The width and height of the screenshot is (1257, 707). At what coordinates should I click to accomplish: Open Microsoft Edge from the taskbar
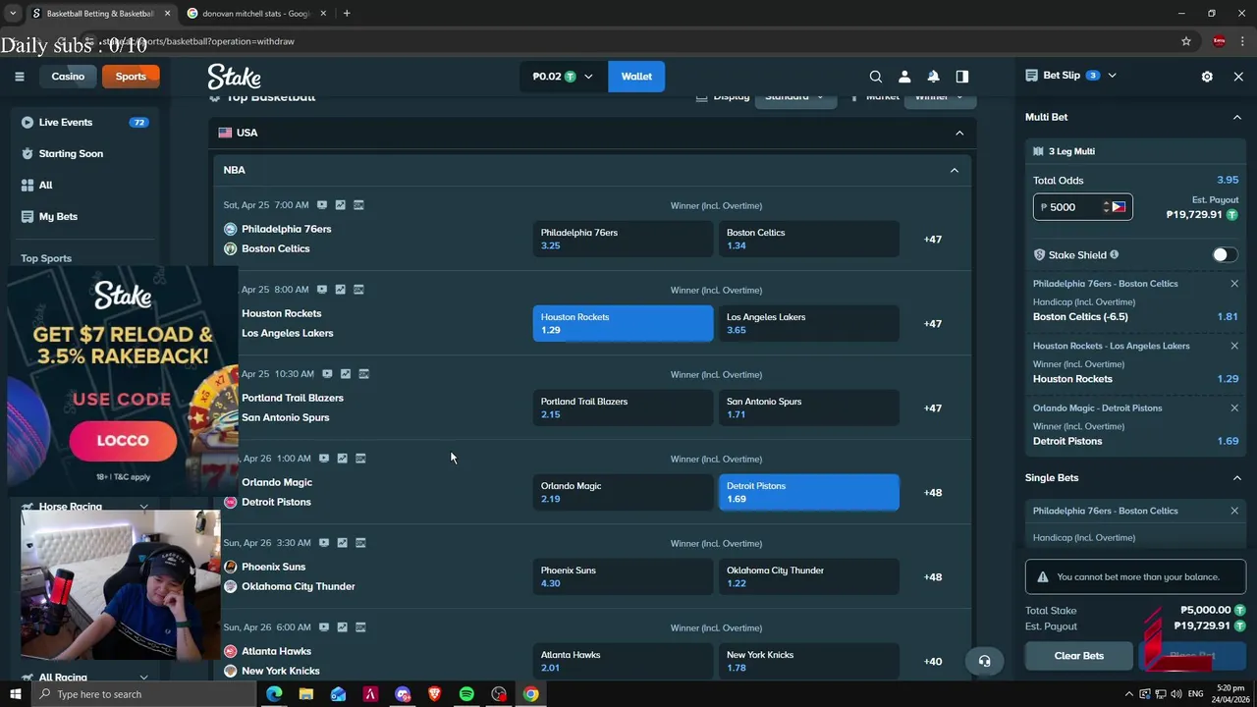[x=274, y=694]
